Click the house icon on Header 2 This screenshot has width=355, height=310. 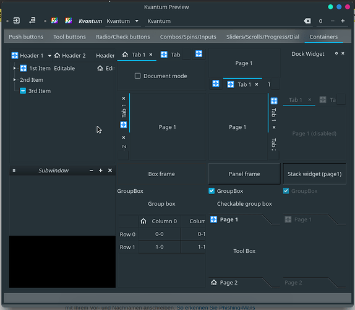57,55
